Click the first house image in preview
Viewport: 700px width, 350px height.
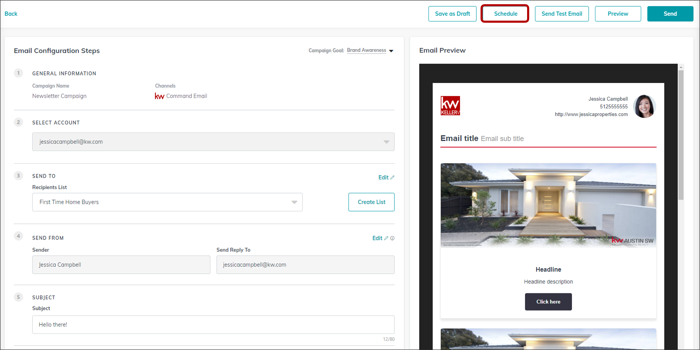(548, 205)
